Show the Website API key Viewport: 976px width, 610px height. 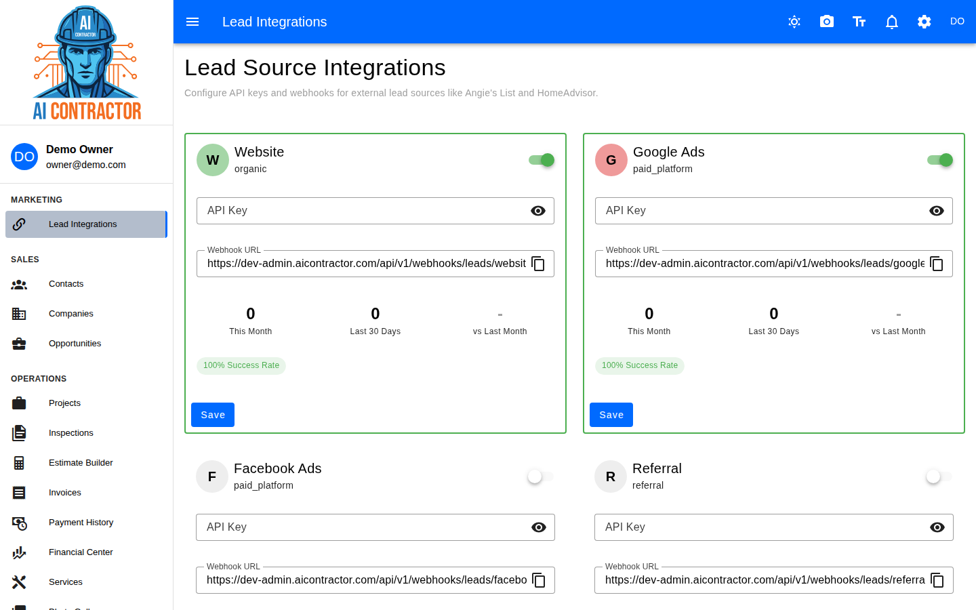538,211
